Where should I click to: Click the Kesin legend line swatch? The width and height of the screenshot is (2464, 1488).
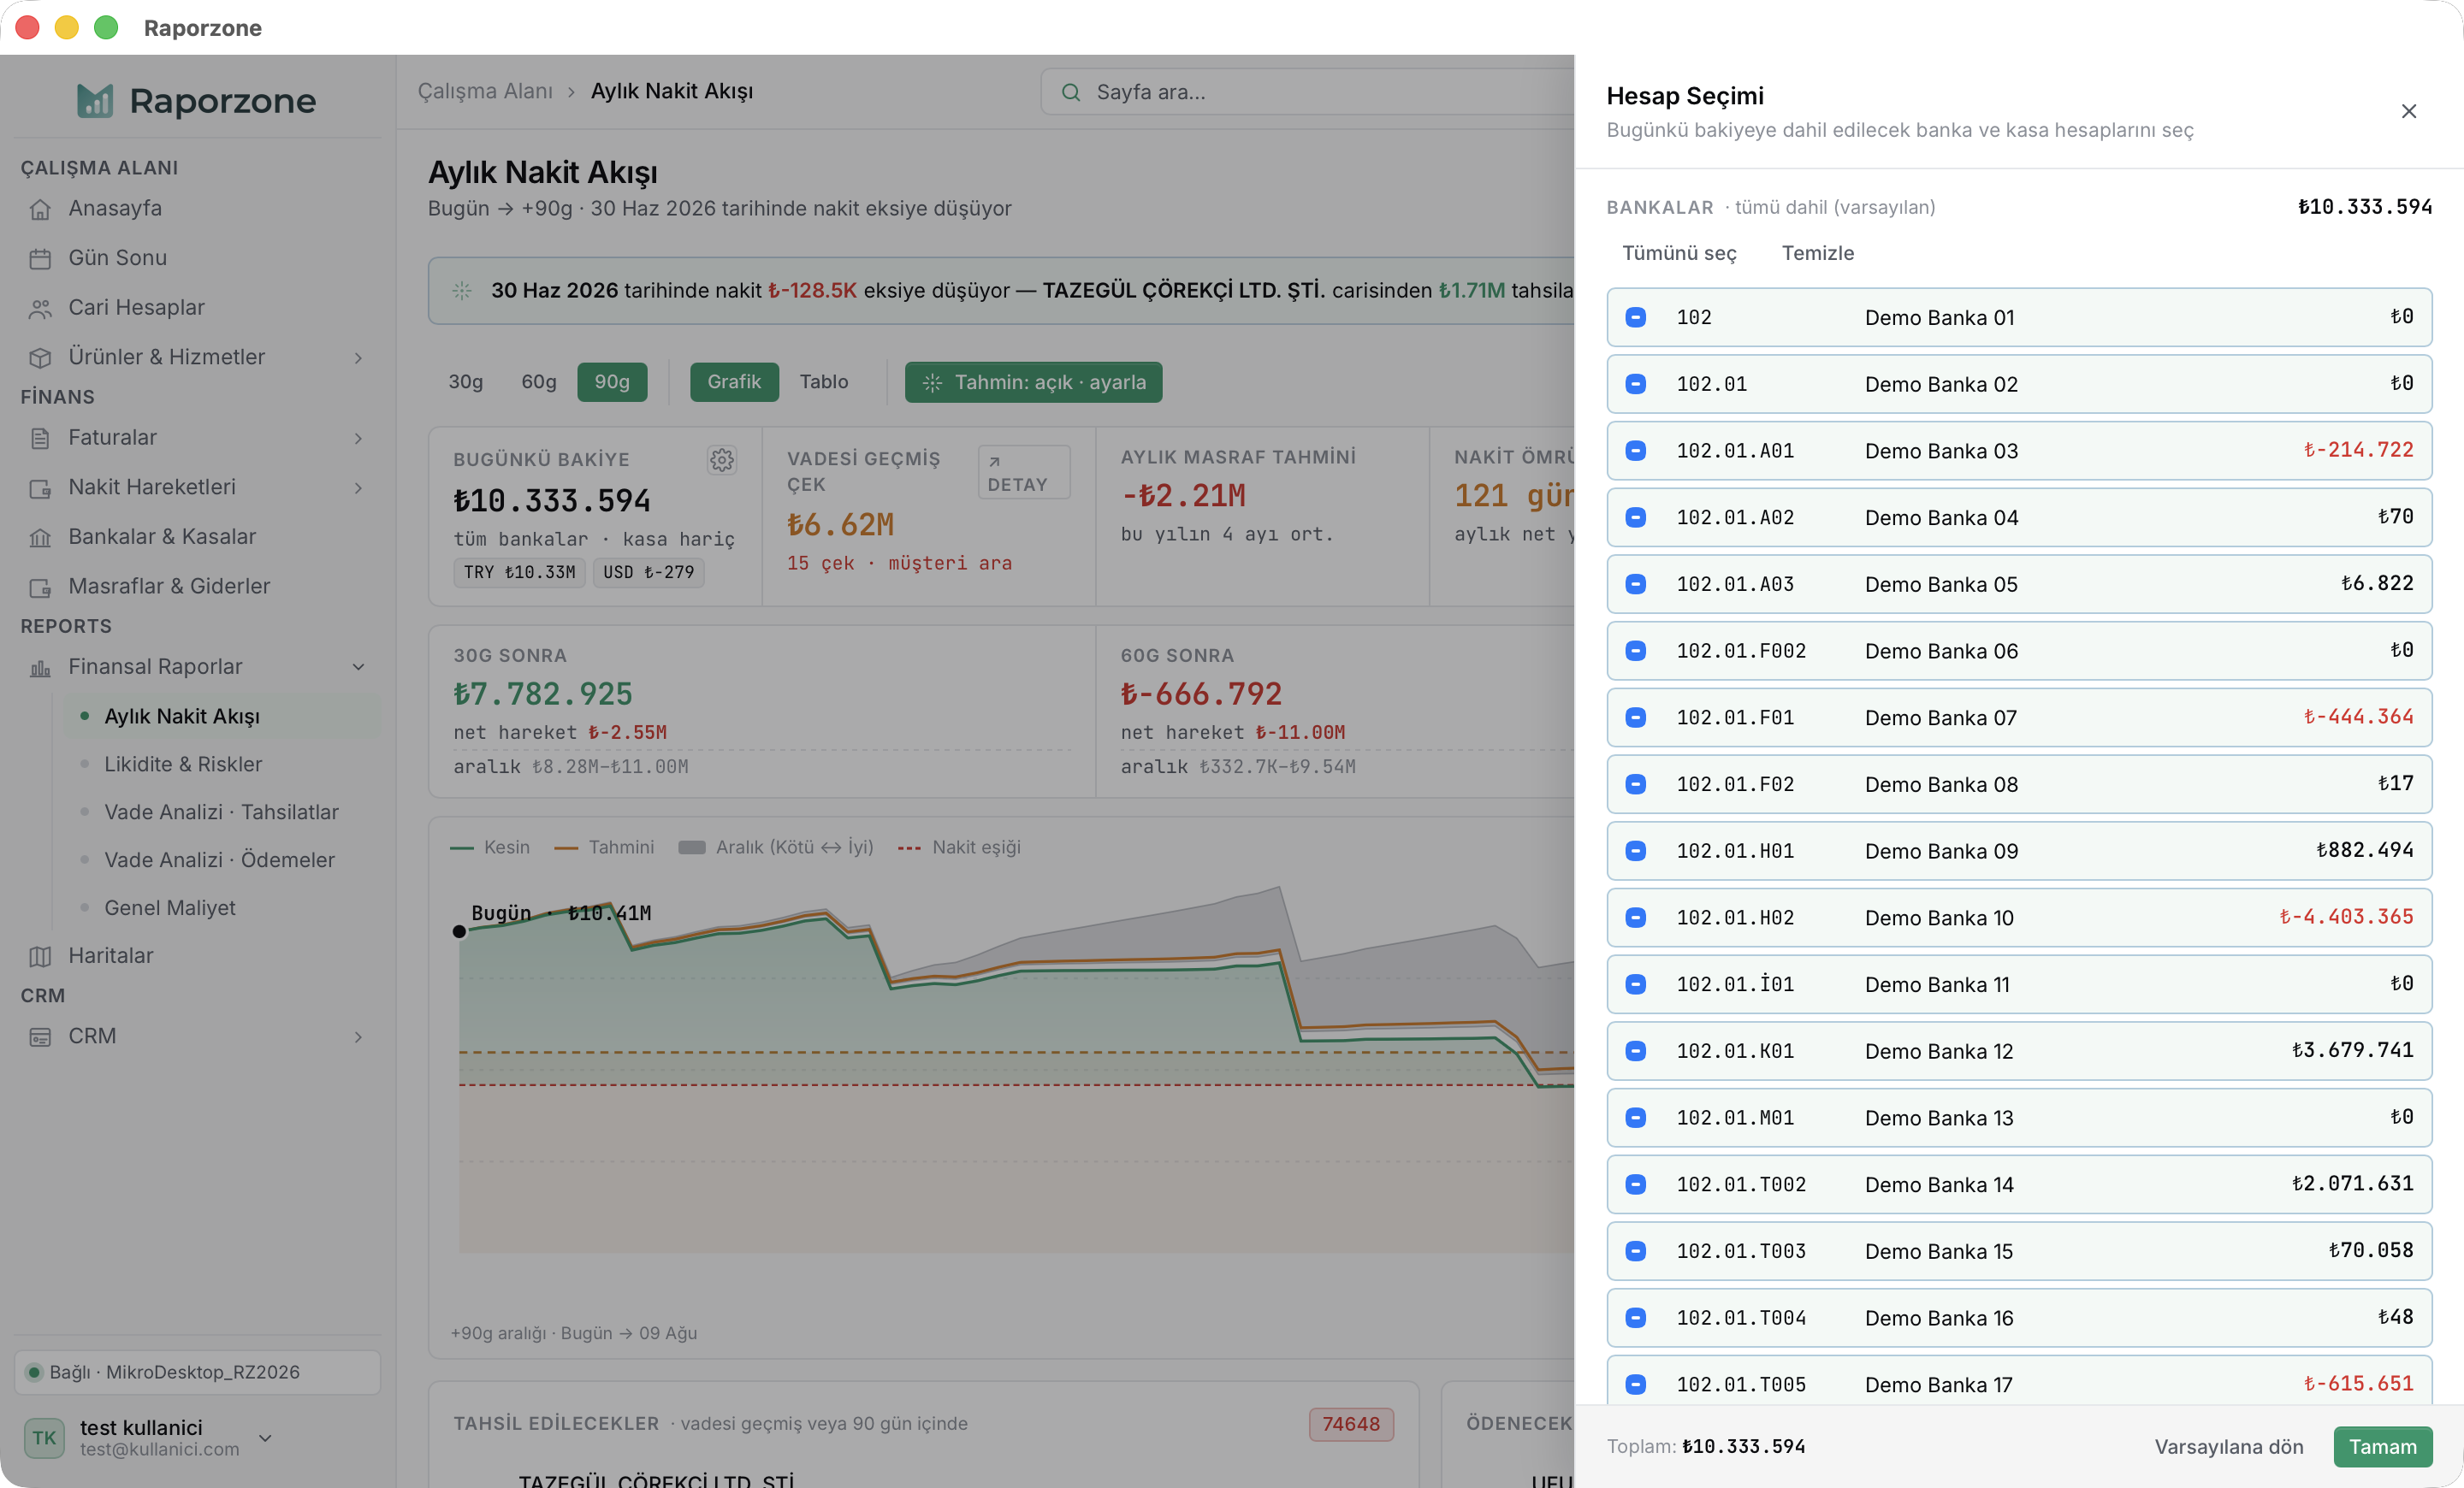[462, 848]
